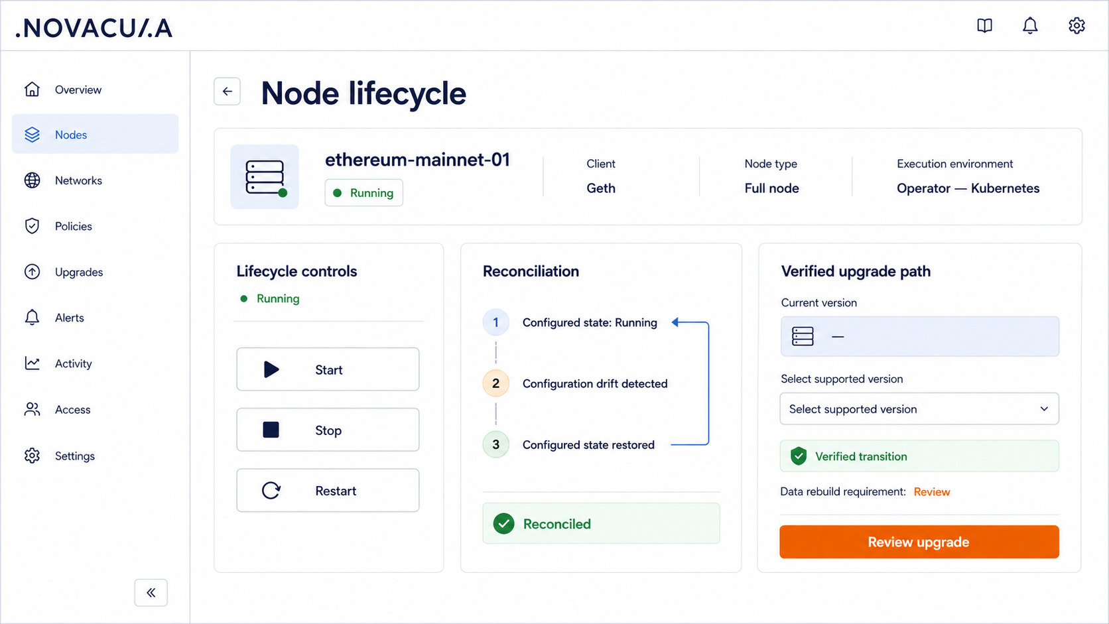Click the ethereum-mainnet-01 server icon
The height and width of the screenshot is (624, 1109).
point(265,177)
